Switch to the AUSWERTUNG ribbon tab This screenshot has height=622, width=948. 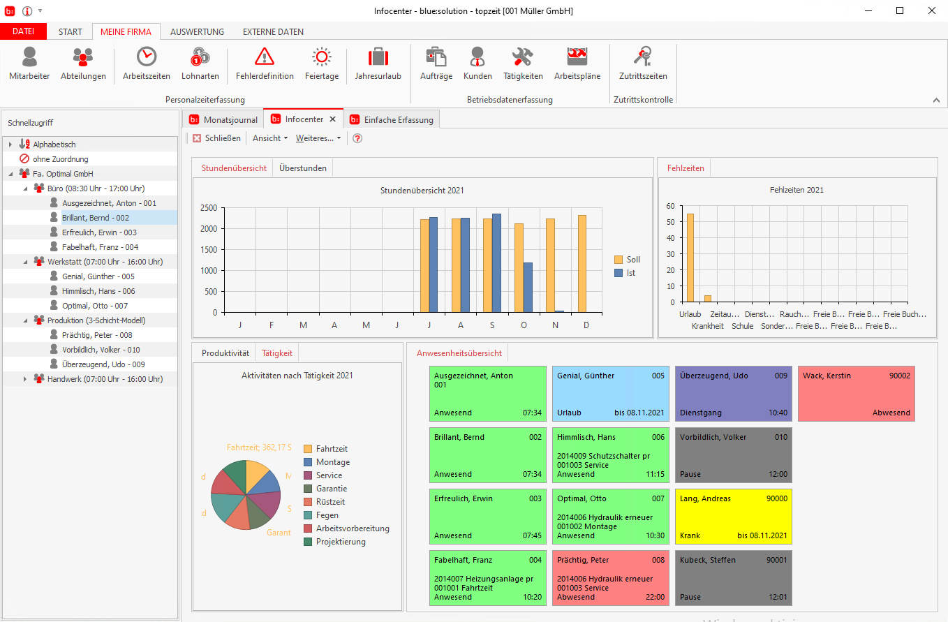click(197, 31)
